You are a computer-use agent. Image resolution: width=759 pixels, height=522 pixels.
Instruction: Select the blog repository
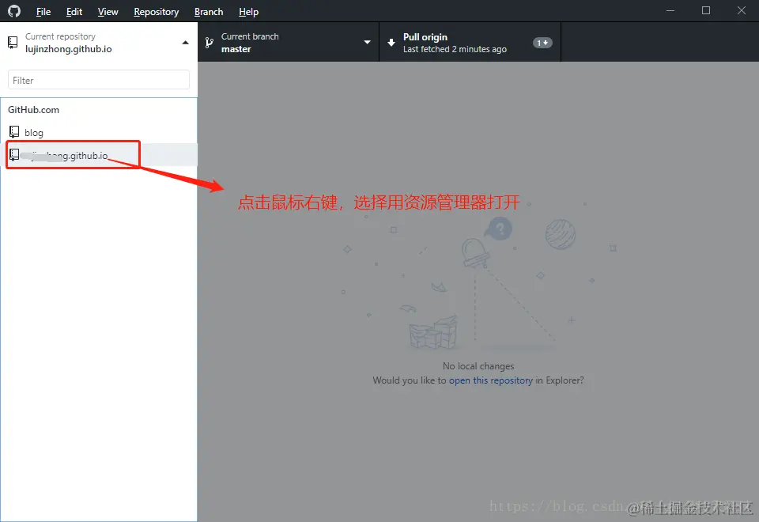[99, 132]
